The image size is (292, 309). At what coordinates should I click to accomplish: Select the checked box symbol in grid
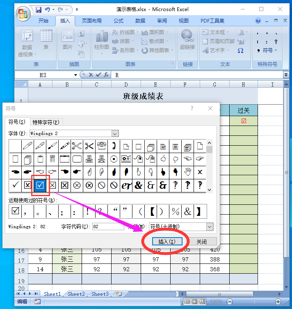coord(40,185)
